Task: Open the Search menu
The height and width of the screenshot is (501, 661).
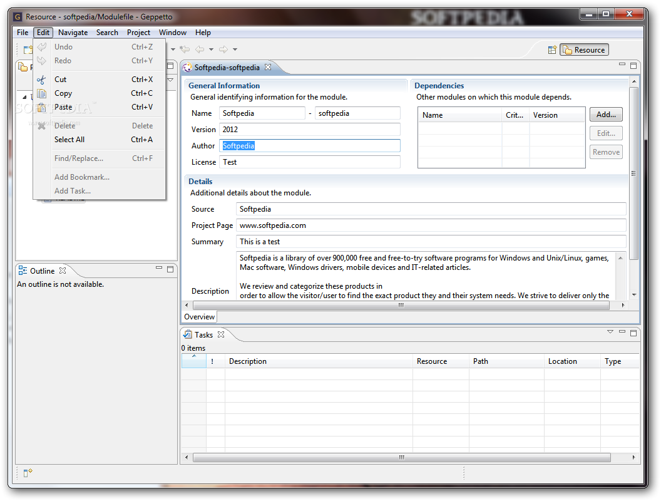Action: (107, 33)
